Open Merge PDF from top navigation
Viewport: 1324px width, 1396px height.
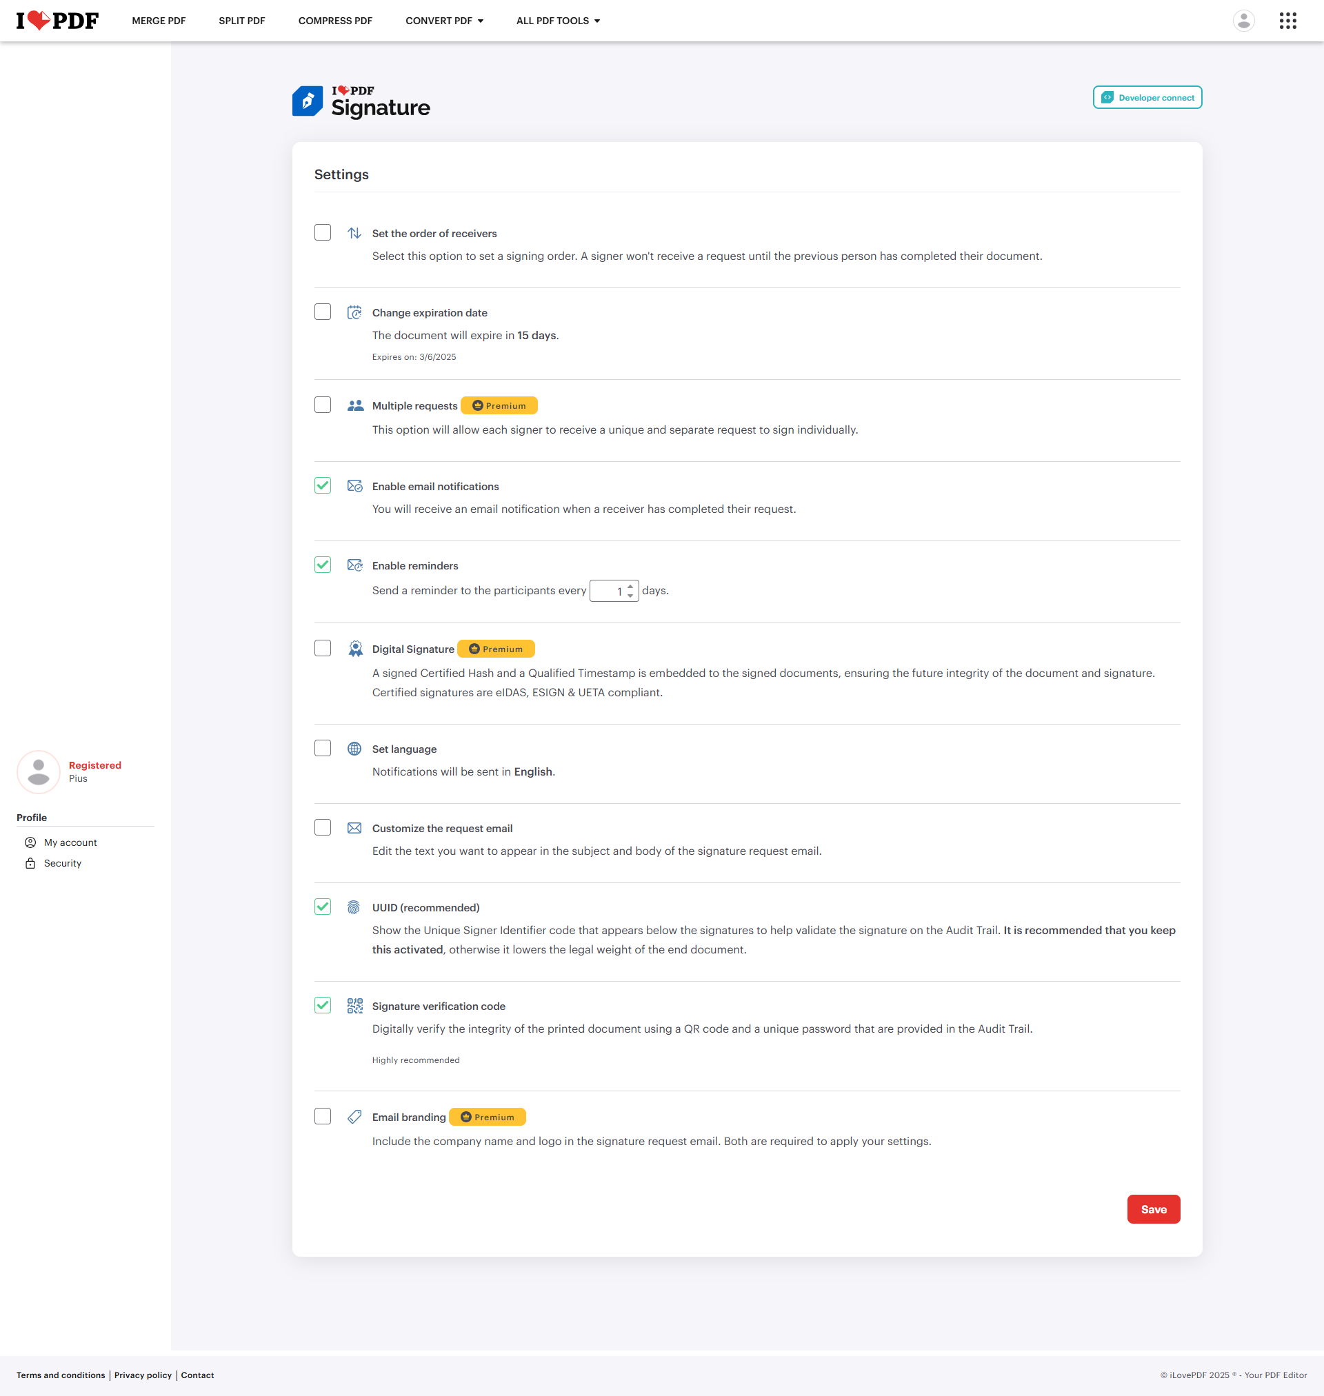159,21
